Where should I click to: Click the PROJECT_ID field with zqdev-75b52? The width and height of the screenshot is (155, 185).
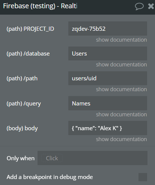click(108, 29)
